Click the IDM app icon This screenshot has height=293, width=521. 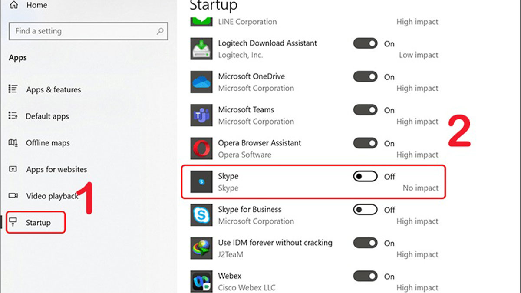201,248
